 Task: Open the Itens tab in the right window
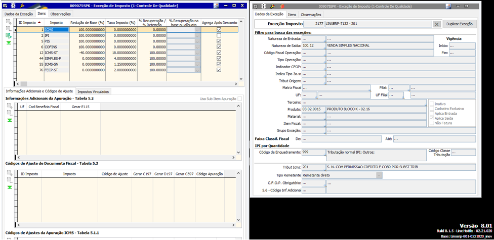[292, 15]
